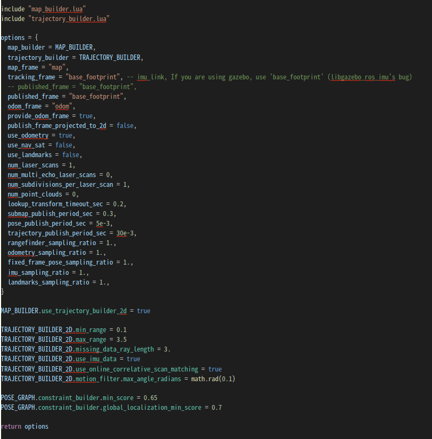Click TRAJECTORY_BUILDER_2D.min_range = 0.1 line
The image size is (432, 439).
(x=64, y=330)
